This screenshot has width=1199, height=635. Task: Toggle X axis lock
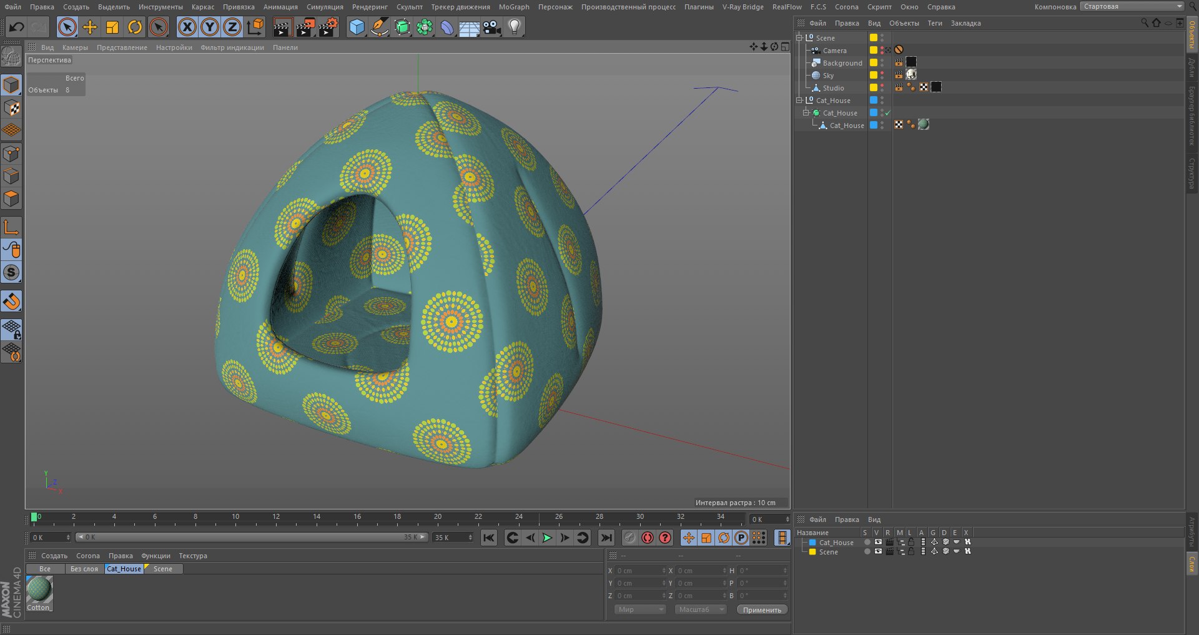187,27
